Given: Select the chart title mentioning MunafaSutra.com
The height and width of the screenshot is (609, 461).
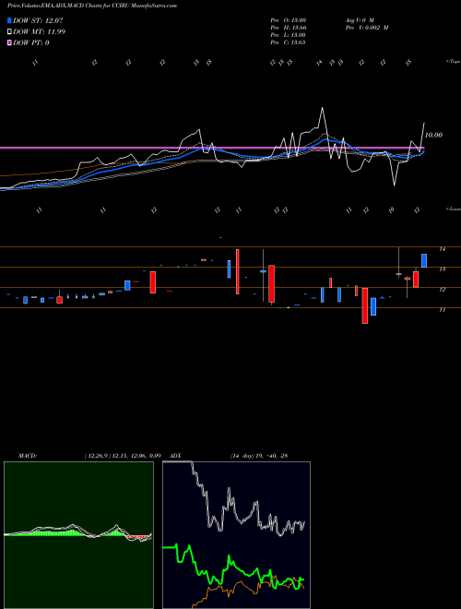Looking at the screenshot, I should pos(92,6).
